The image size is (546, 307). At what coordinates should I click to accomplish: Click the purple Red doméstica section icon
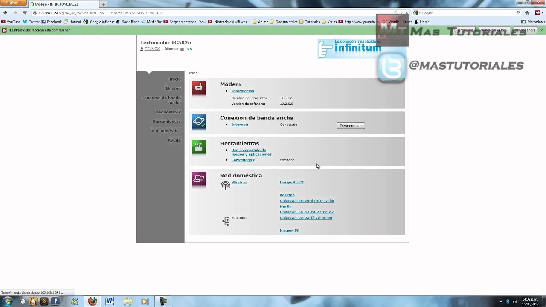tap(199, 179)
